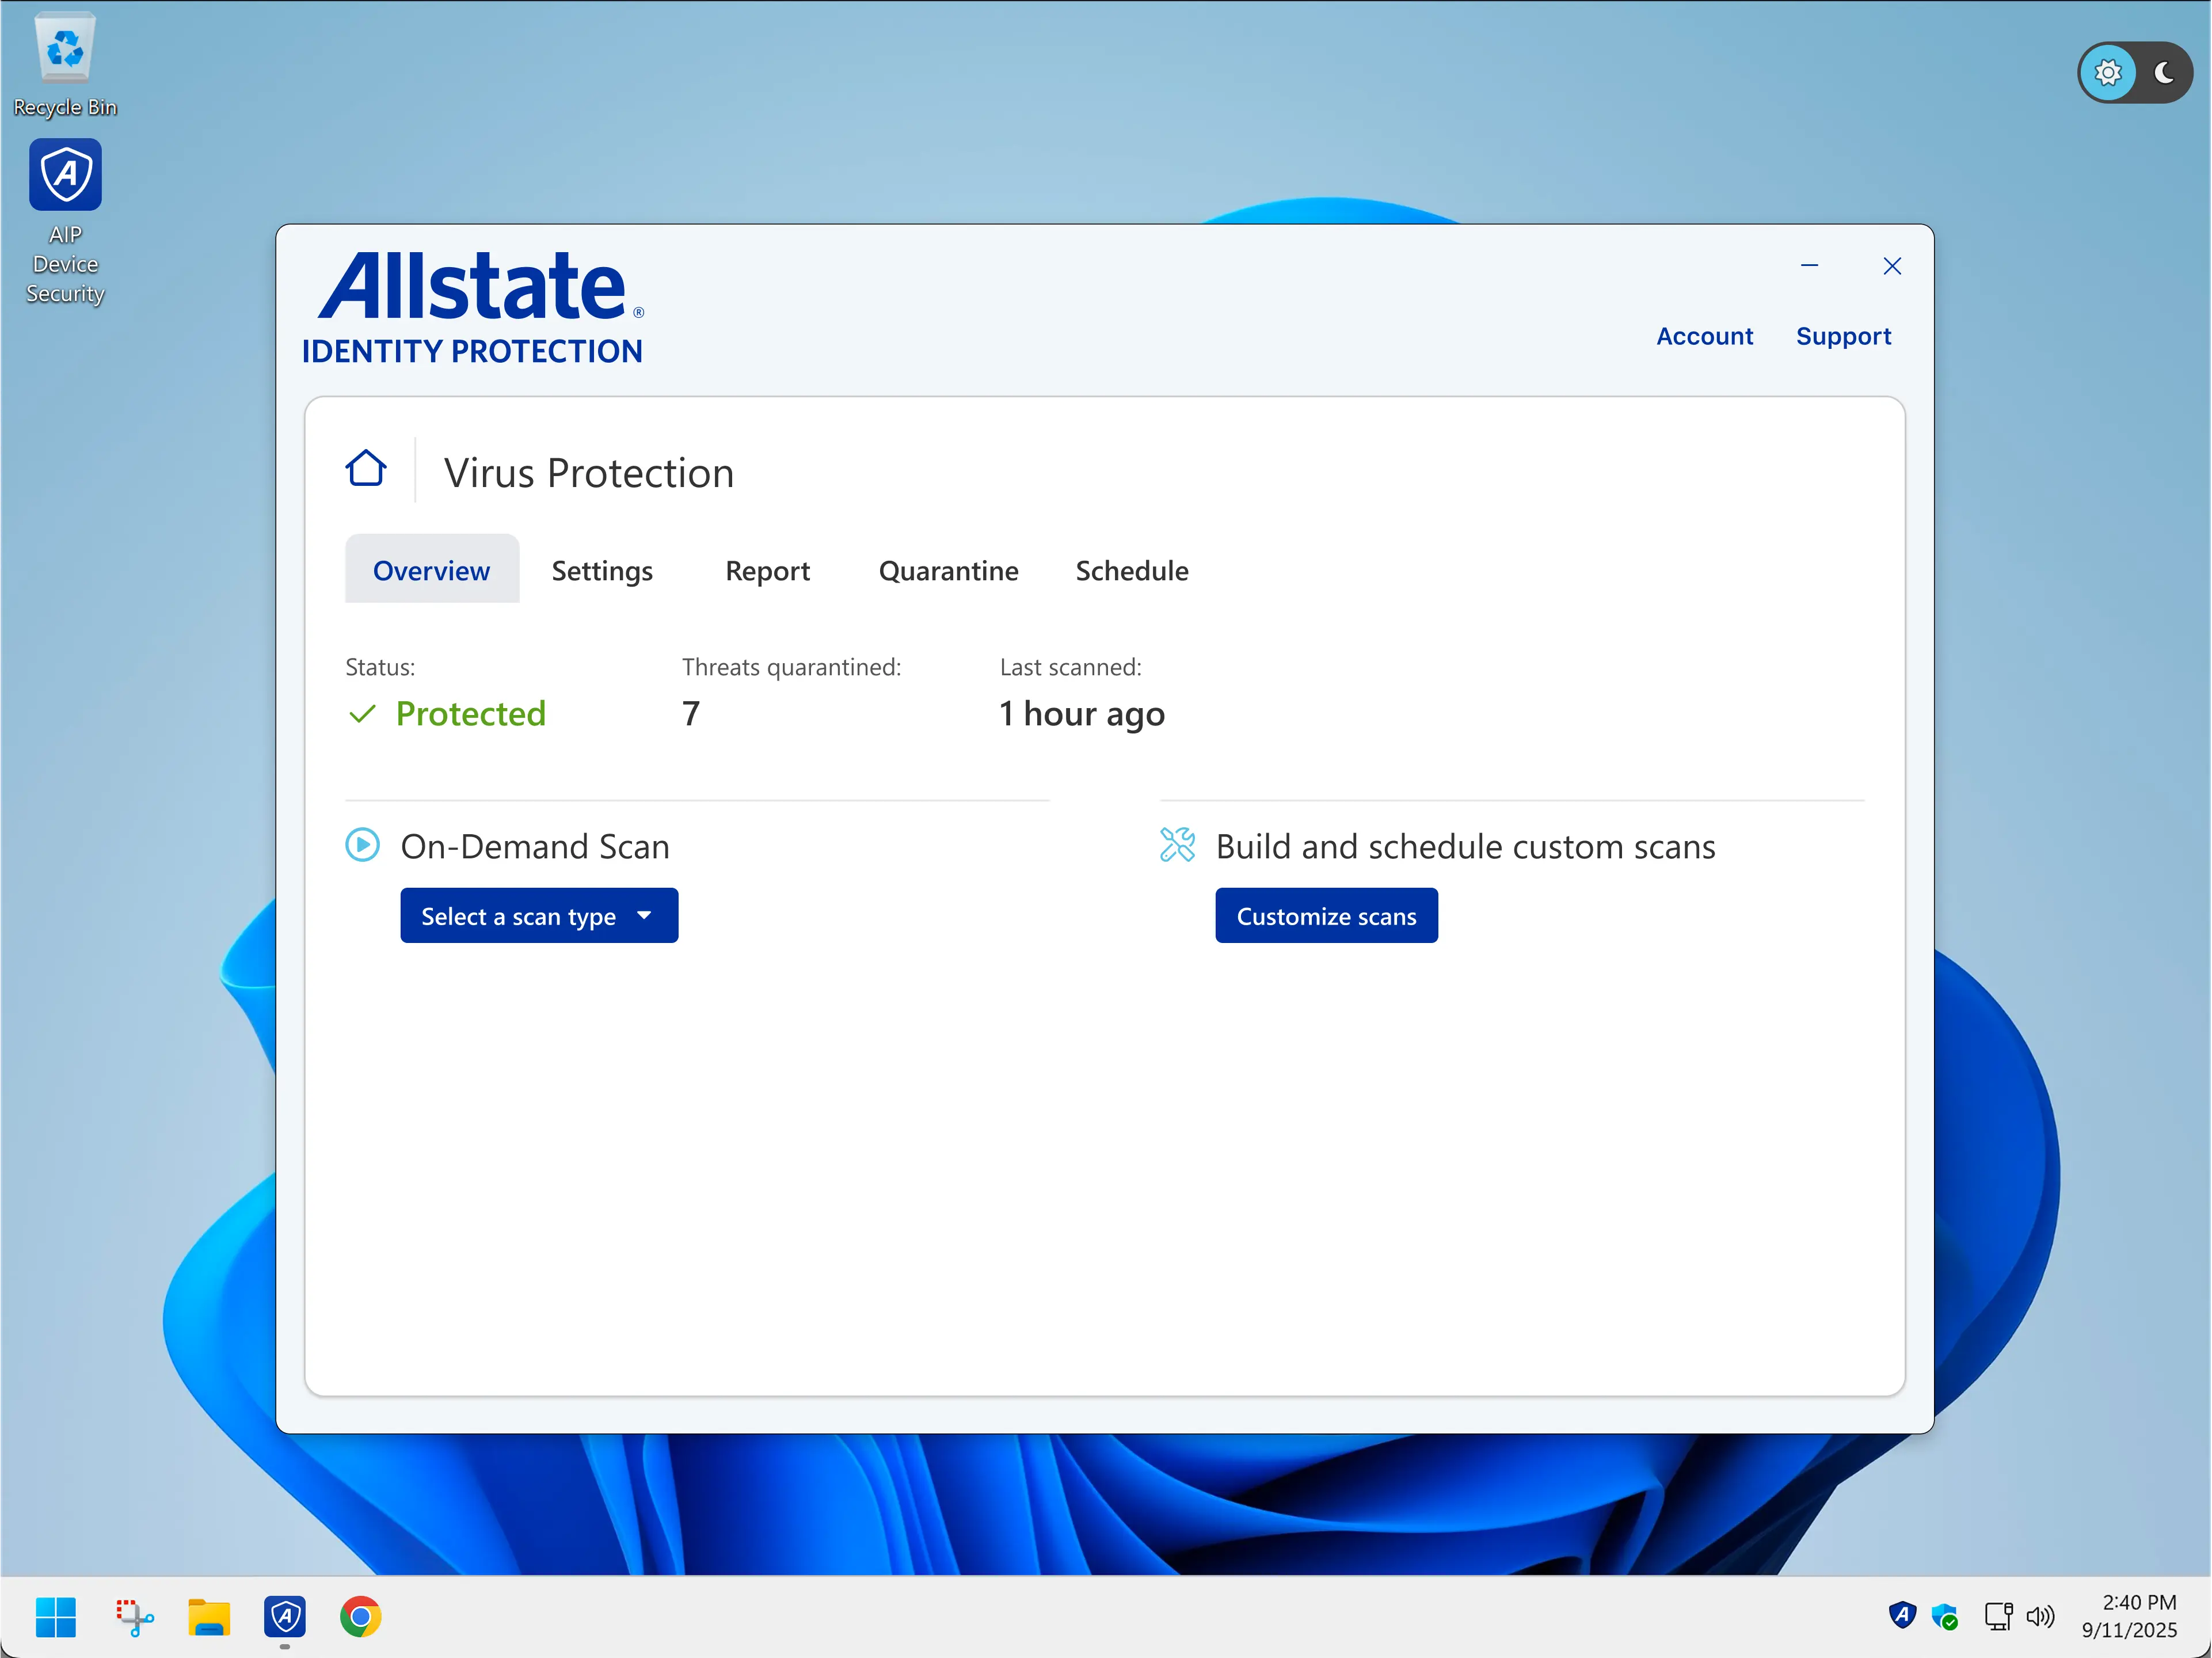
Task: Launch Google Chrome from the taskbar
Action: click(x=361, y=1617)
